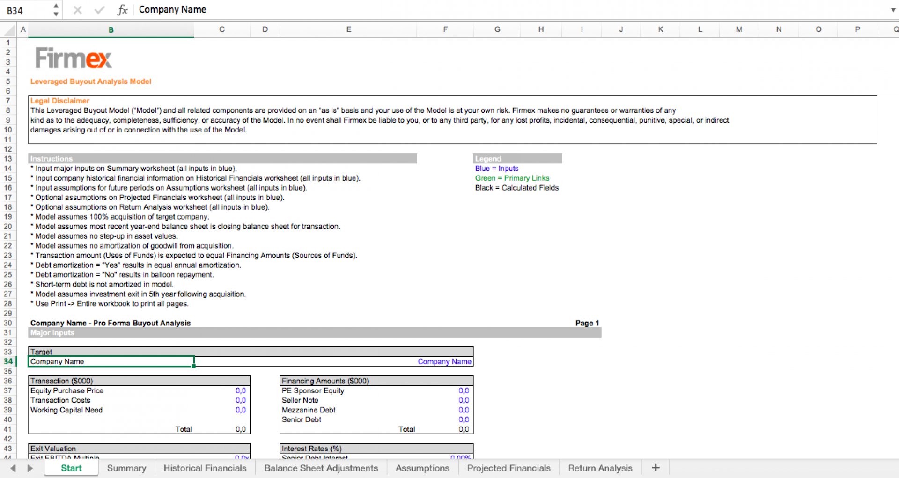Click the Financing Amounts Total value cell
This screenshot has width=899, height=478.
464,429
